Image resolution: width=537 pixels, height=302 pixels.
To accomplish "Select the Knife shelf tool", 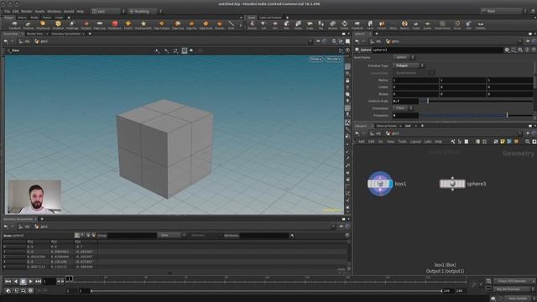I will [x=232, y=24].
